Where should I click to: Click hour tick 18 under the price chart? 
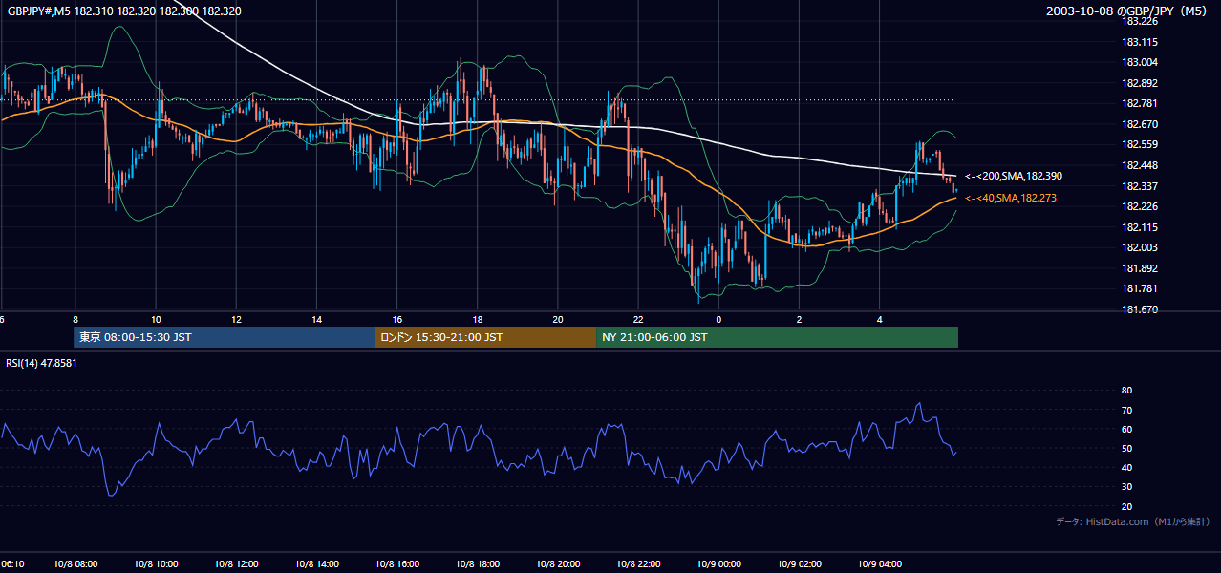click(478, 320)
